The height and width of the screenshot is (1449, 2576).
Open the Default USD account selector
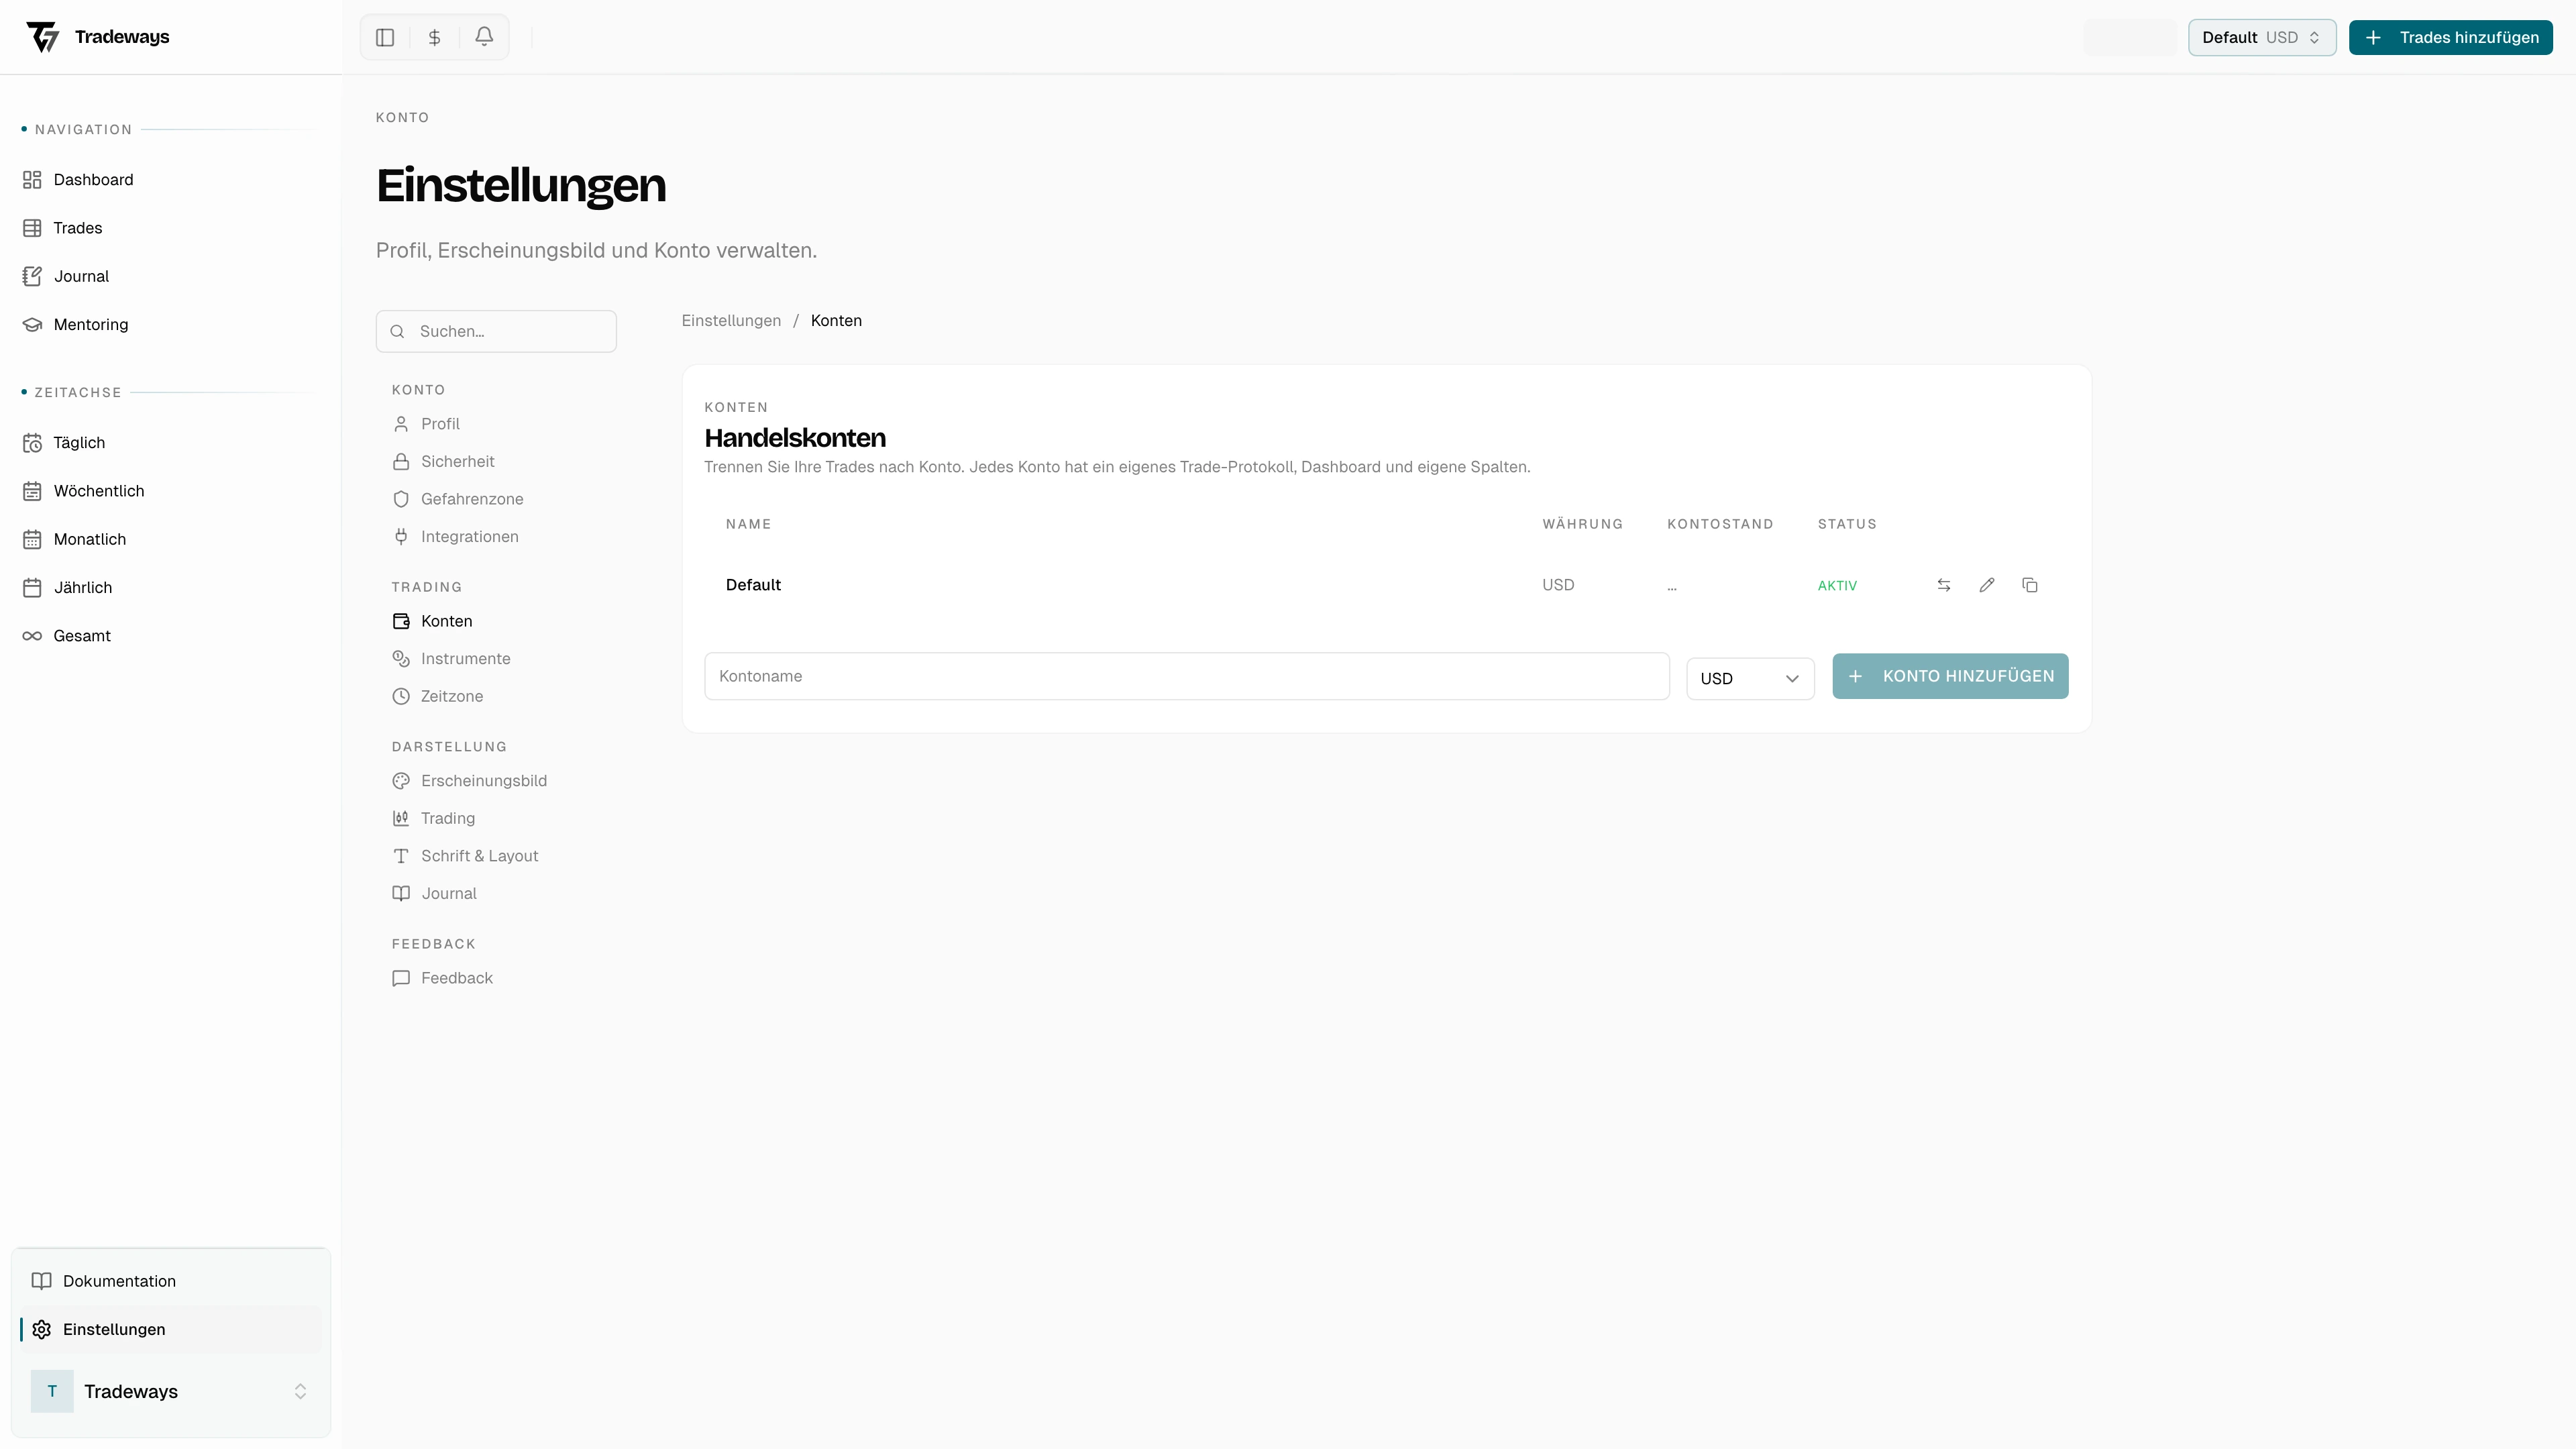pos(2261,37)
